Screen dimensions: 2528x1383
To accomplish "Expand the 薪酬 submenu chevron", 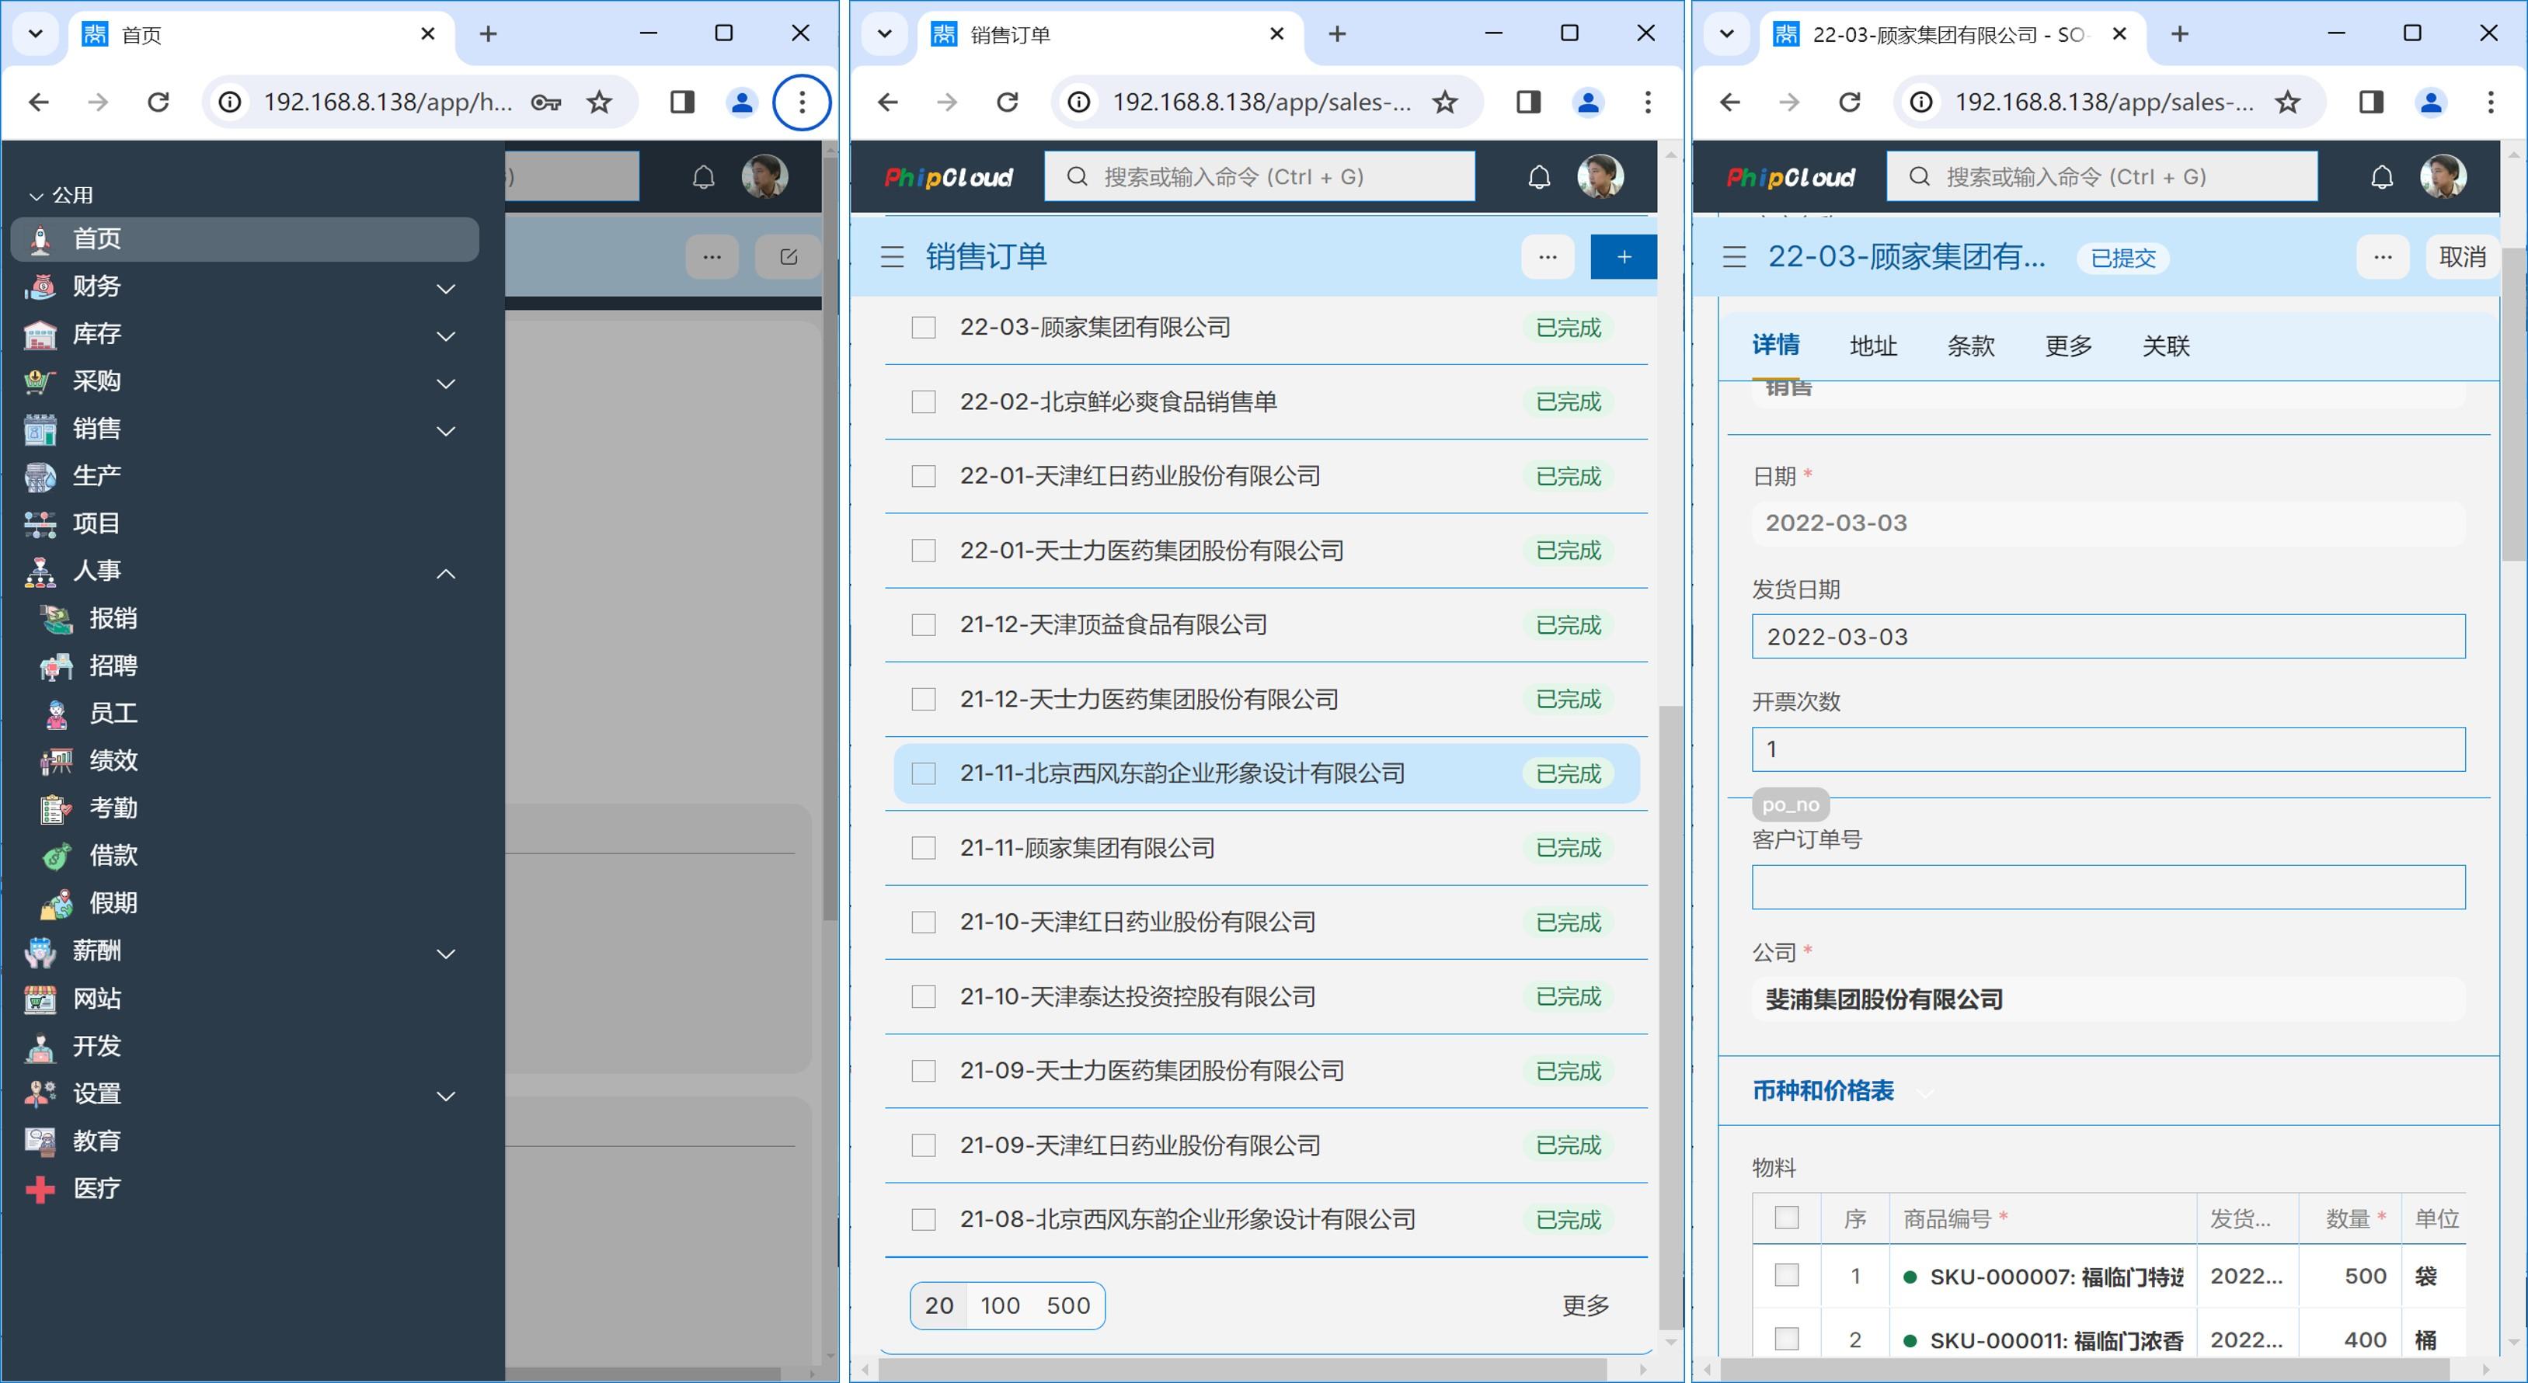I will (445, 954).
